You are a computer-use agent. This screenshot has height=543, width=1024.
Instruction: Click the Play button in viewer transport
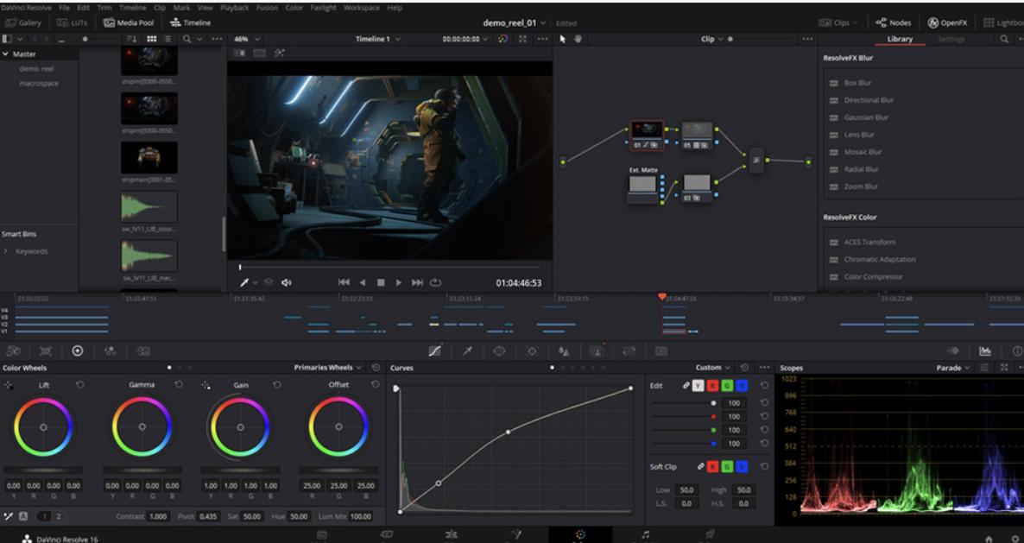pos(399,282)
